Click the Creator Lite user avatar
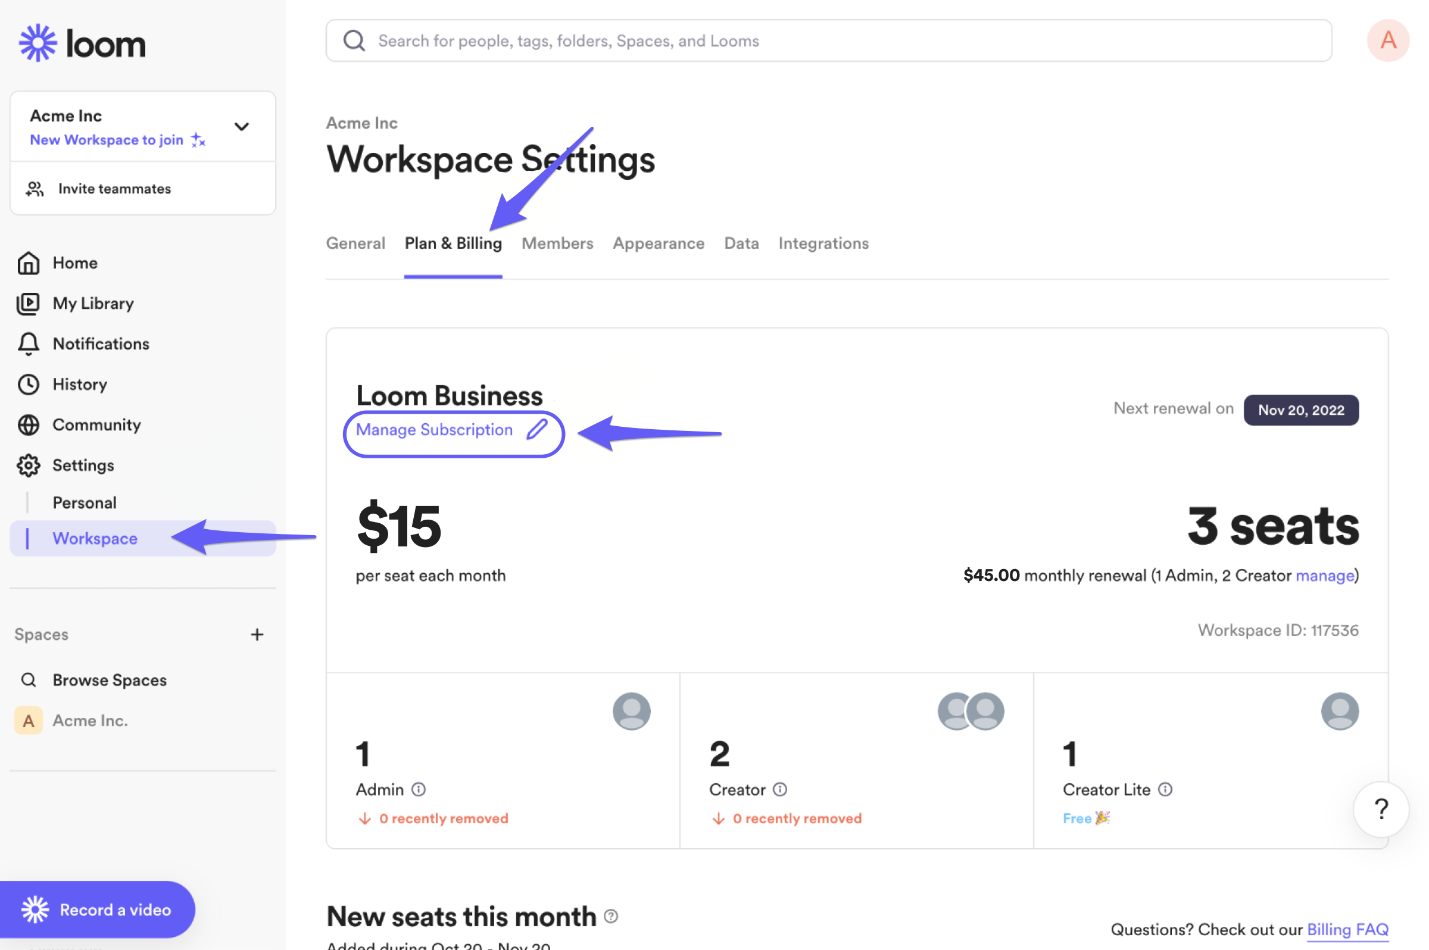Image resolution: width=1429 pixels, height=950 pixels. point(1340,711)
